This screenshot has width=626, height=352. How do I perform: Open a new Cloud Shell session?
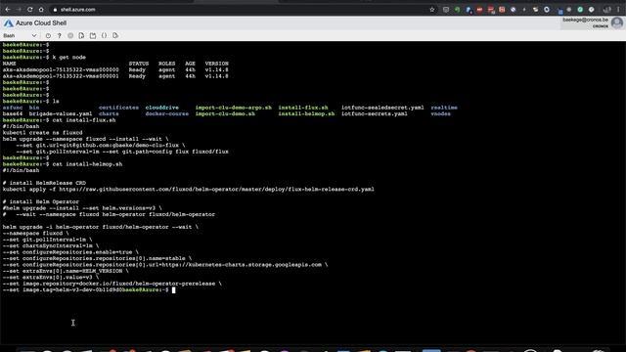coord(93,35)
